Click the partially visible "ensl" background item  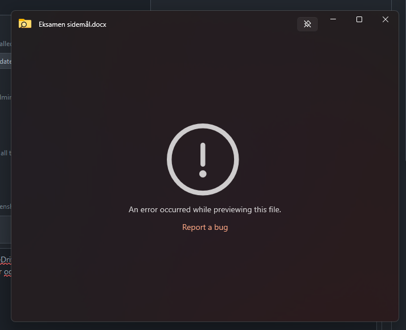[6, 207]
